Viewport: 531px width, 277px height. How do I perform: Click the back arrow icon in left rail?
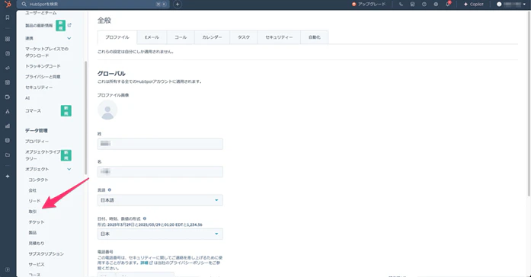click(x=8, y=177)
